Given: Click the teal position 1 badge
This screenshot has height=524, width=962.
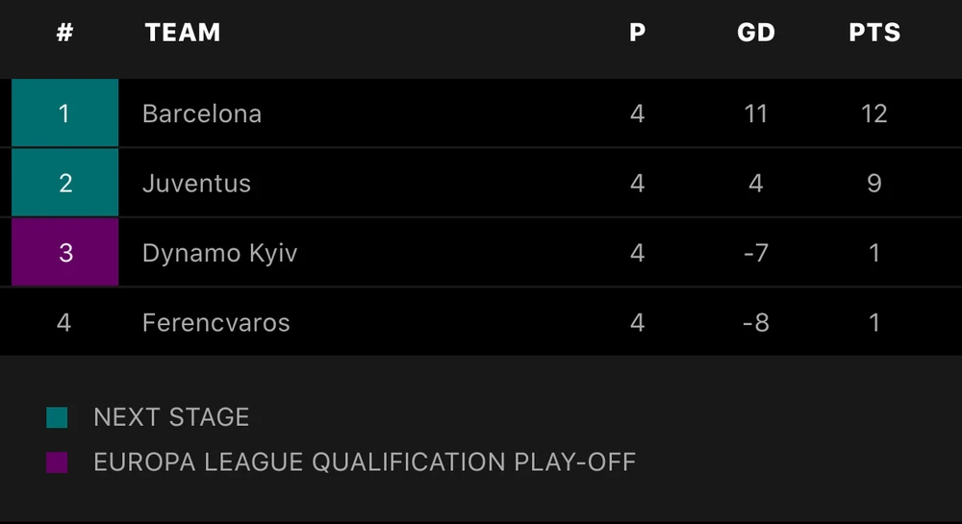Looking at the screenshot, I should point(64,113).
